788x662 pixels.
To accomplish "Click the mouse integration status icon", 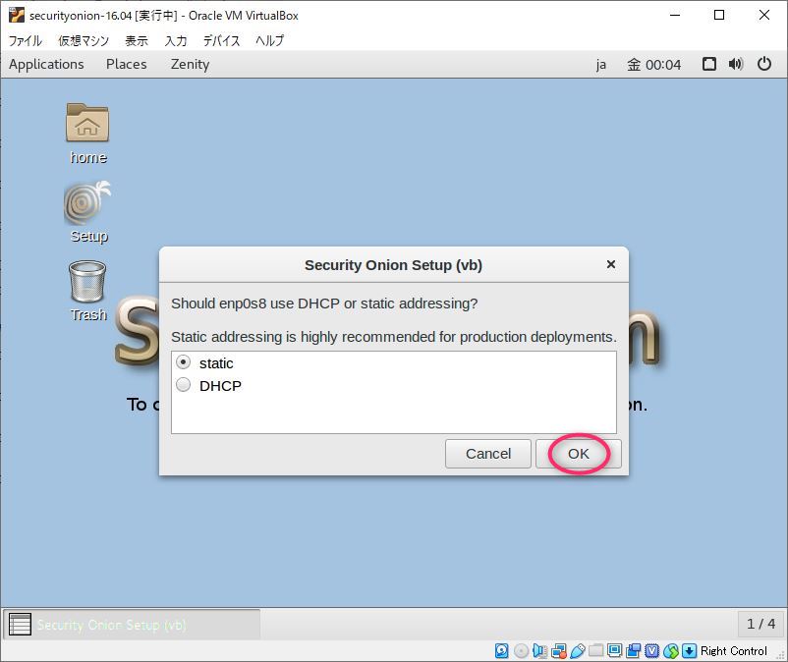I will [x=671, y=651].
